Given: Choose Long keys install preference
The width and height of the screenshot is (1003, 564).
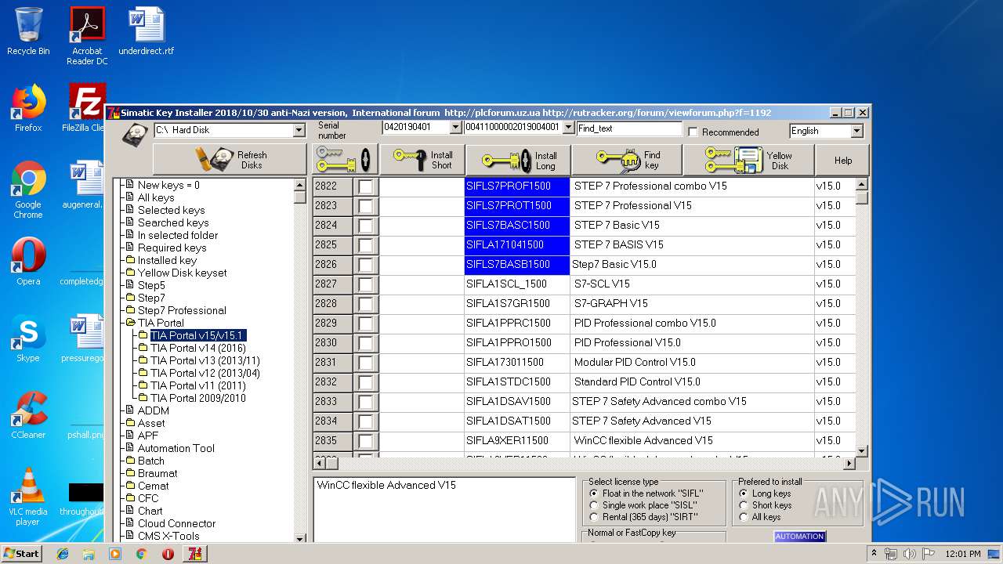Looking at the screenshot, I should (744, 493).
